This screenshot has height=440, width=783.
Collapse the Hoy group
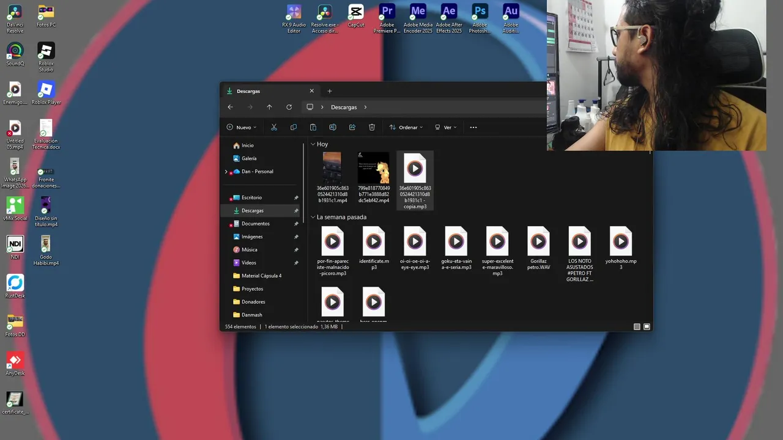coord(313,144)
